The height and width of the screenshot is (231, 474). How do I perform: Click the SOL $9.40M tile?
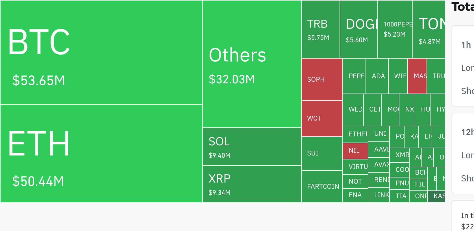pyautogui.click(x=252, y=146)
